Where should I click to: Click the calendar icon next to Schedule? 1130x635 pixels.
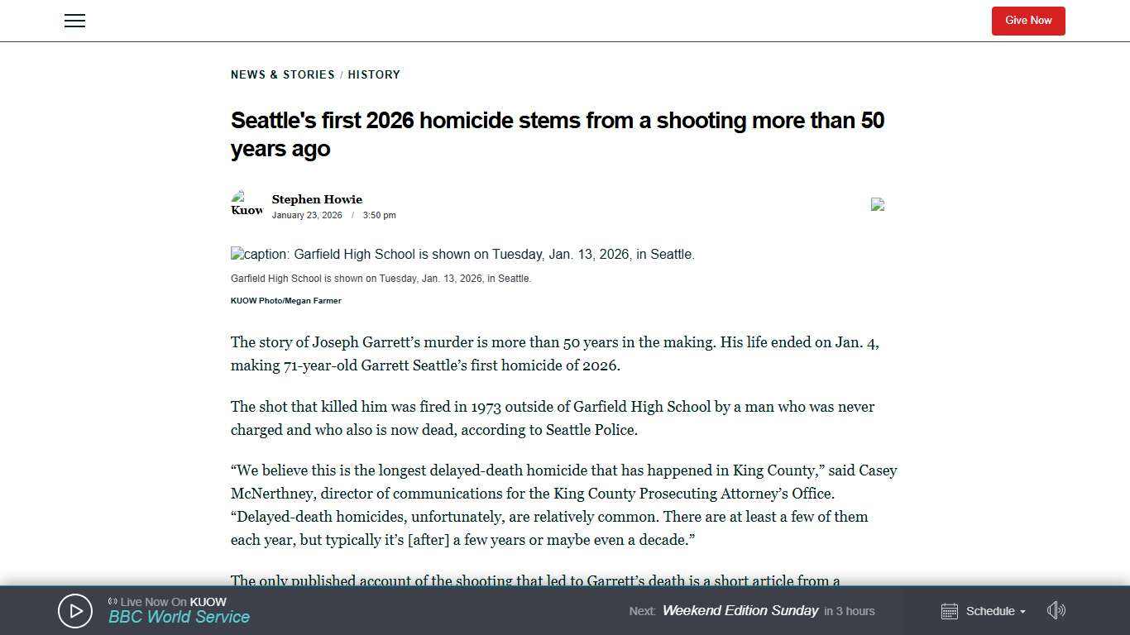[x=949, y=611]
